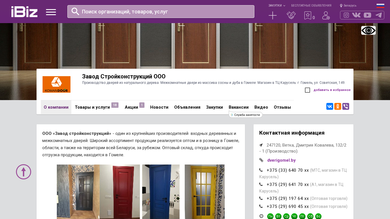Viewport: 390px width, 219px height.
Task: Expand the ЗАКУПКИ dropdown
Action: coord(277,6)
